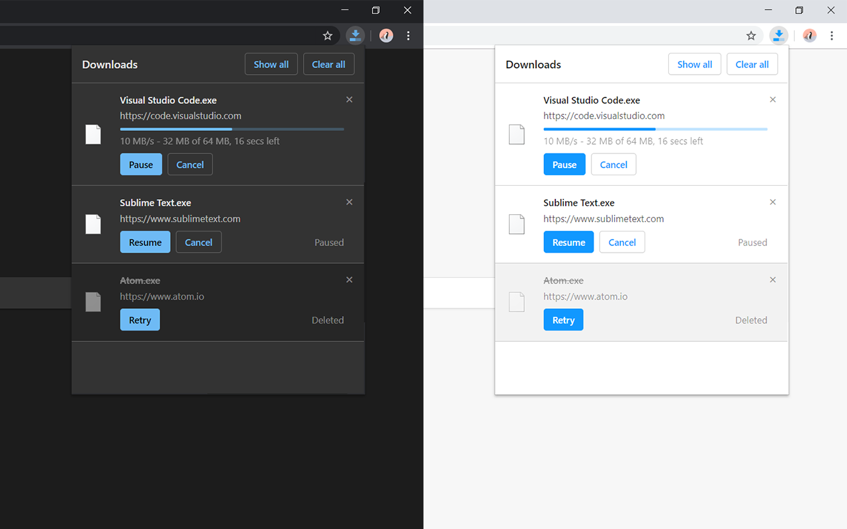Open the three-dot menu in the light window

[x=832, y=36]
